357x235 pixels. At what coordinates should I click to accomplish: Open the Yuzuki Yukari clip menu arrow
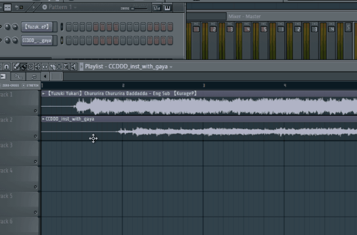coord(44,94)
